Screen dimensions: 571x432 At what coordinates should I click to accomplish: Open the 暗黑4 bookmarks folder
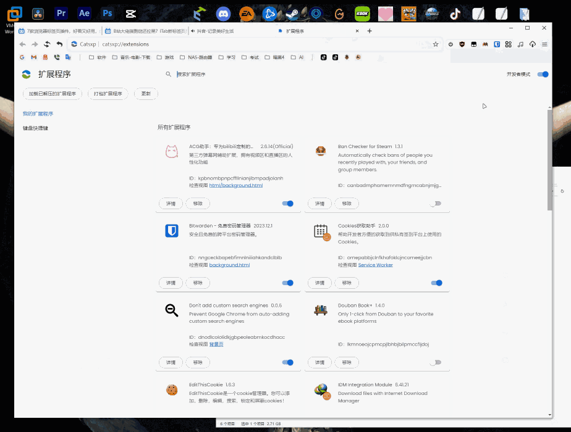click(x=274, y=57)
